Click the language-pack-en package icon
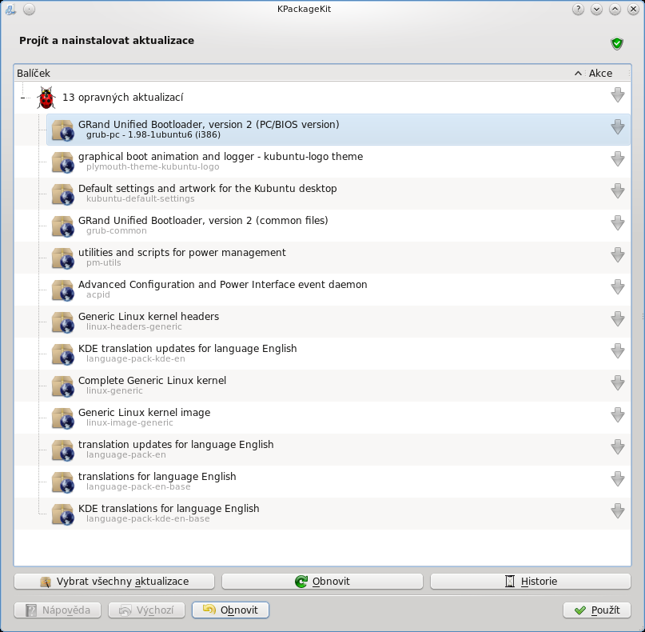 click(x=63, y=450)
